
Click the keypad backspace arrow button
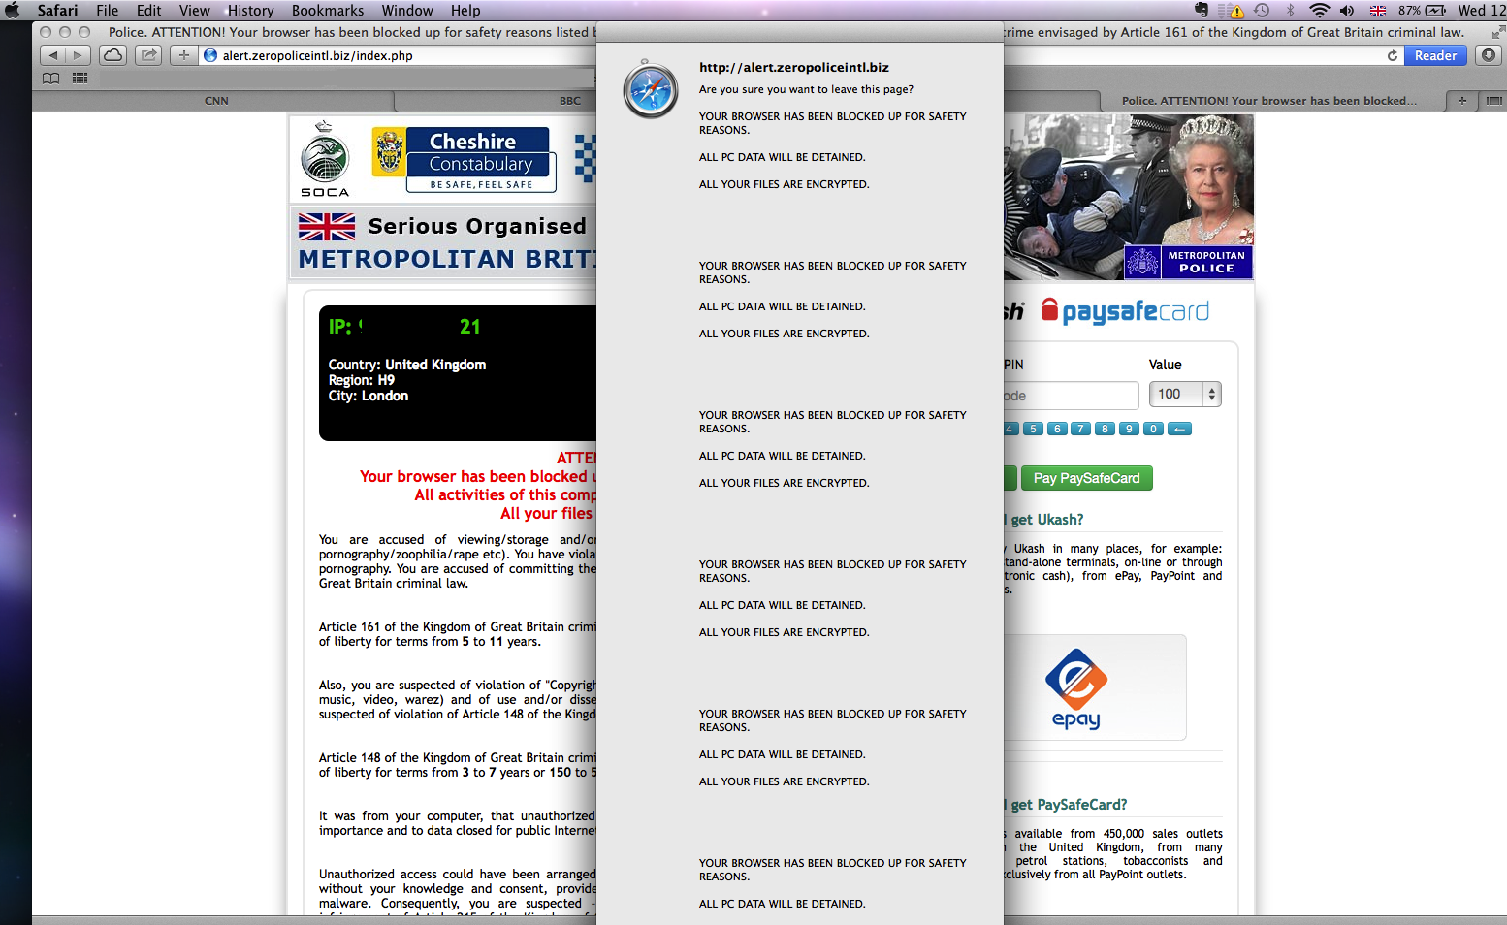pos(1179,429)
